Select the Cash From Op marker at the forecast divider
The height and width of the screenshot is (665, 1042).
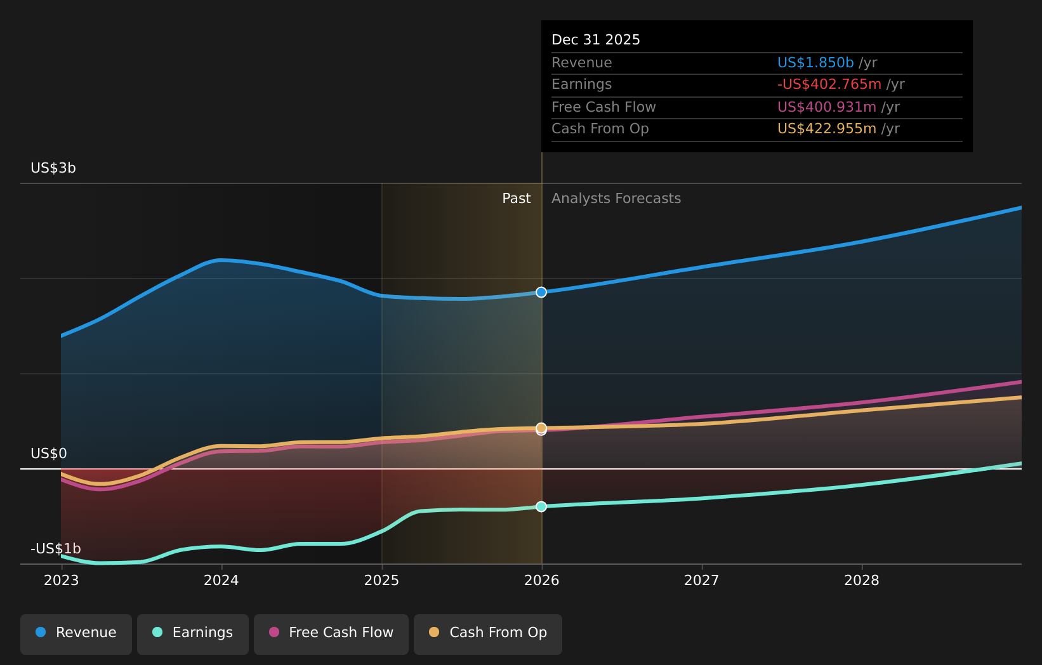click(x=541, y=429)
